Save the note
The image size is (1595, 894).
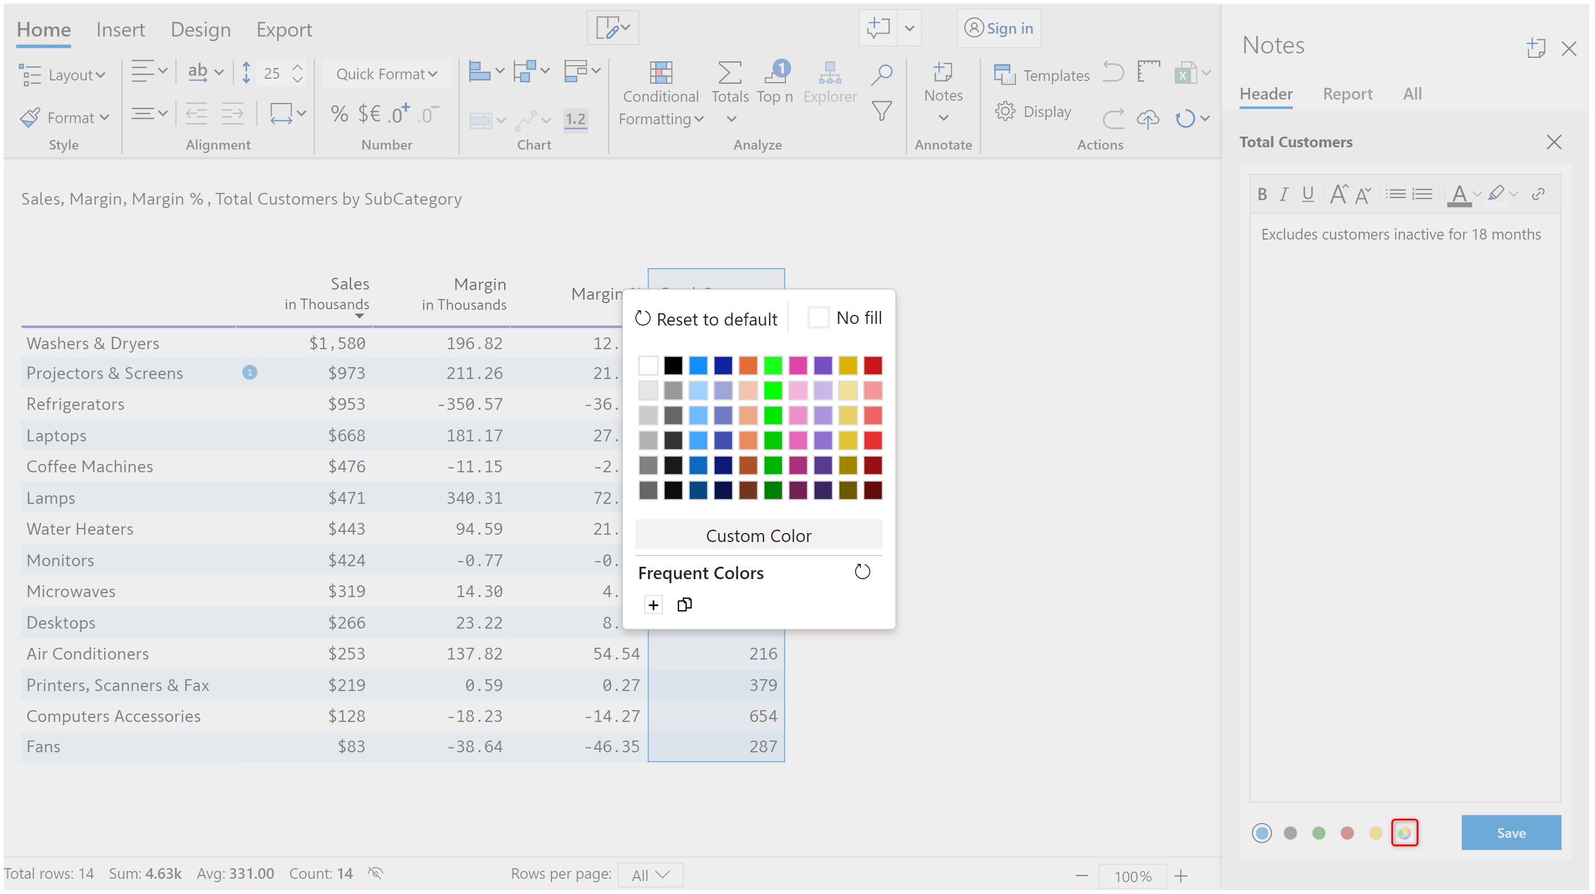1510,833
